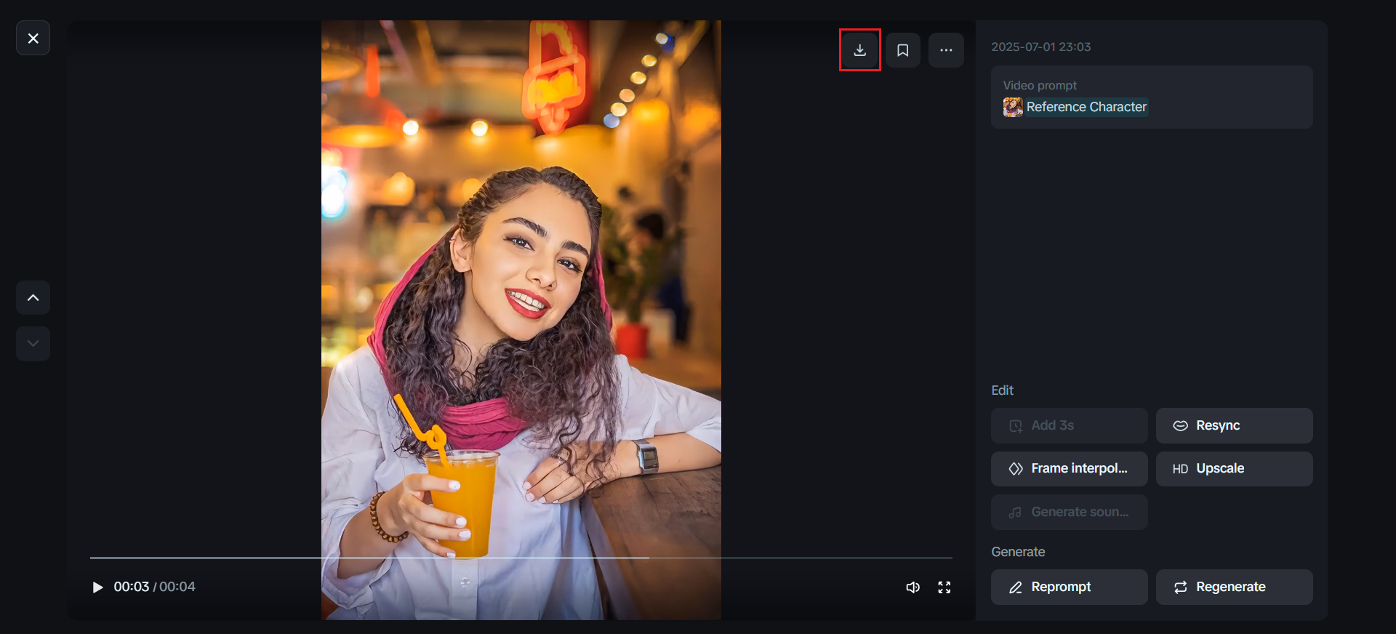The image size is (1396, 634).
Task: Open the three-dot more options menu
Action: pyautogui.click(x=946, y=50)
